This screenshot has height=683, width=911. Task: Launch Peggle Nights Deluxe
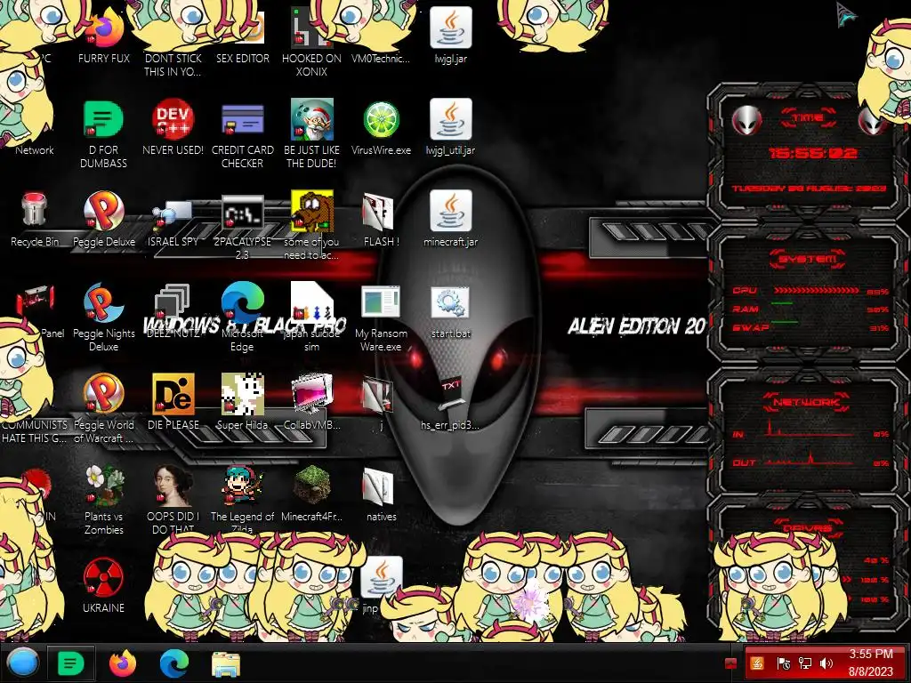click(x=103, y=302)
